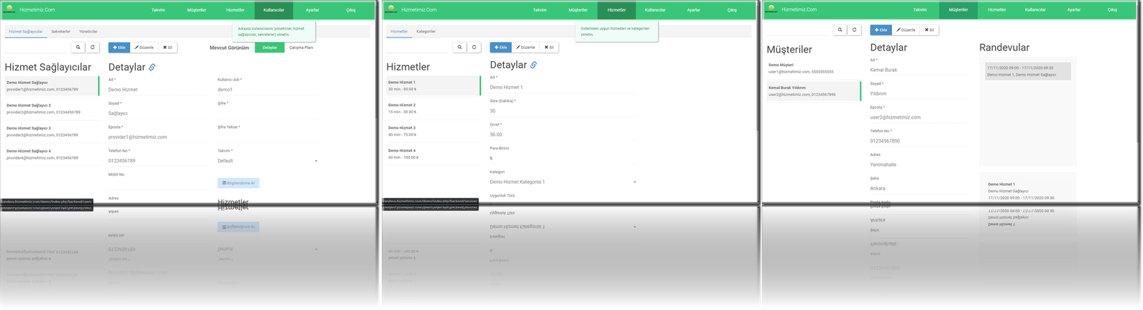Click the link icon next to Detaylar in Hizmetler

click(x=533, y=65)
